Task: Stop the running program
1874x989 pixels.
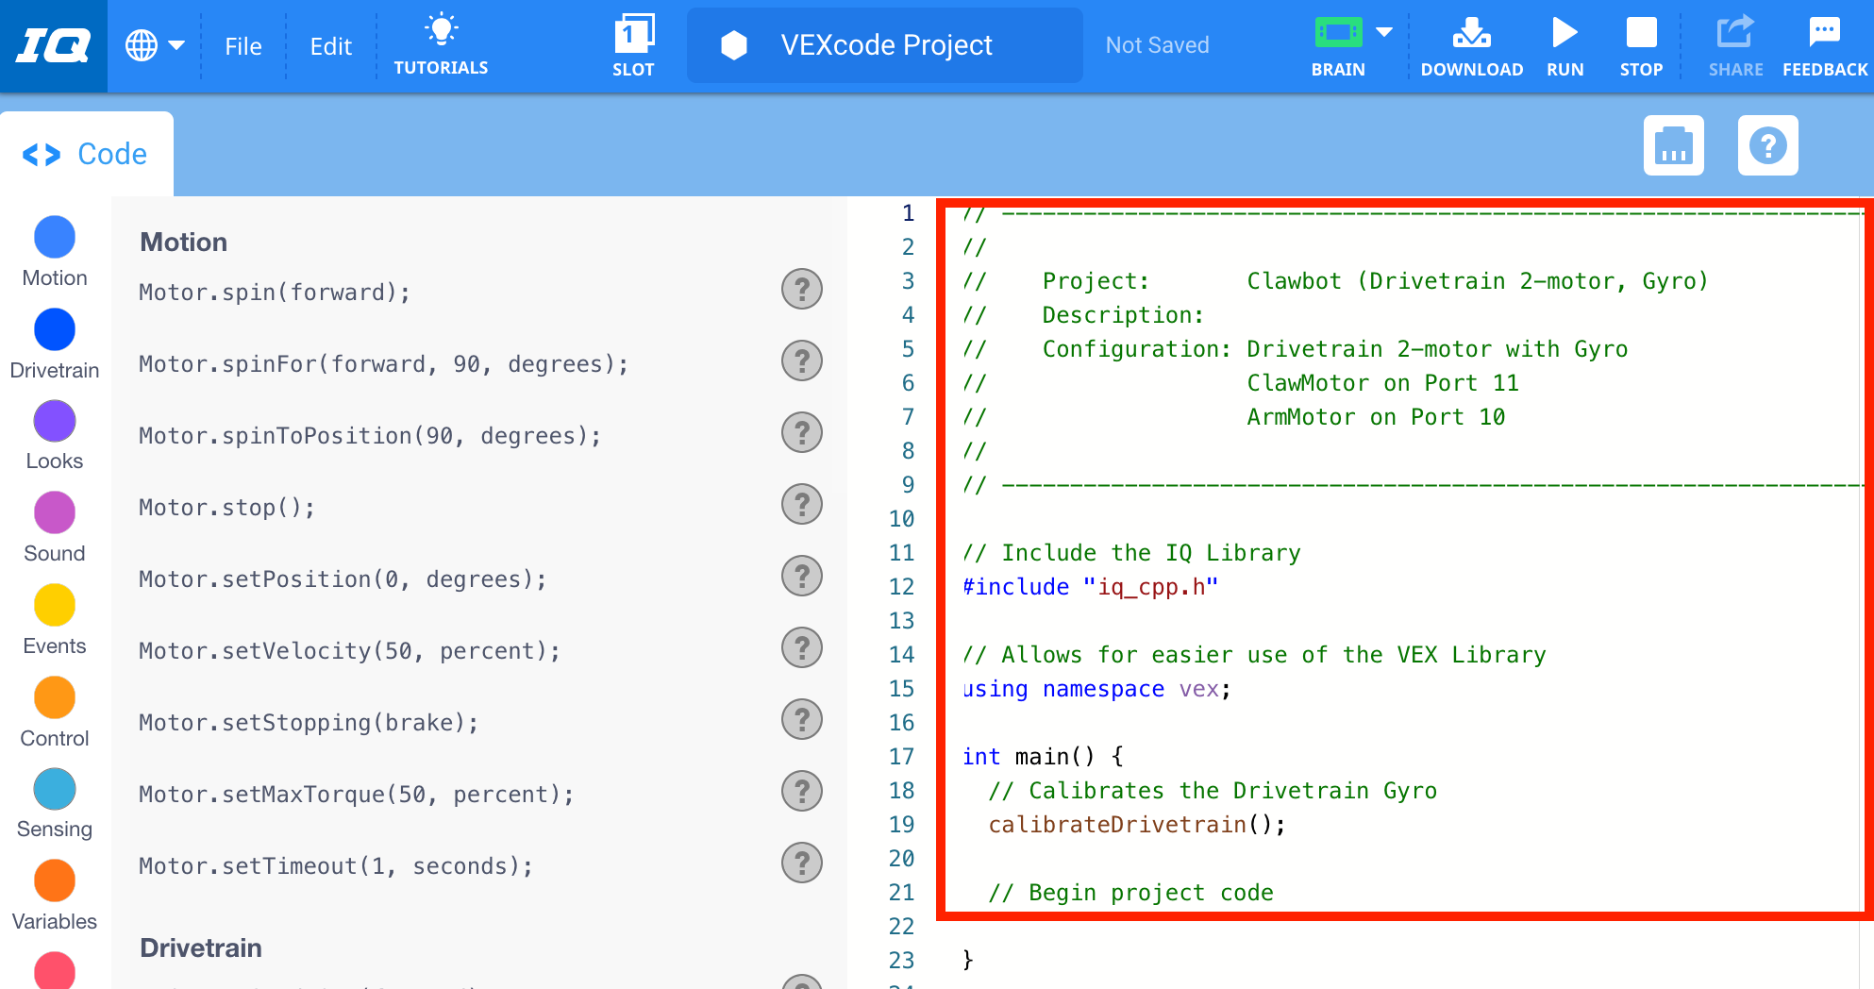Action: pyautogui.click(x=1641, y=44)
